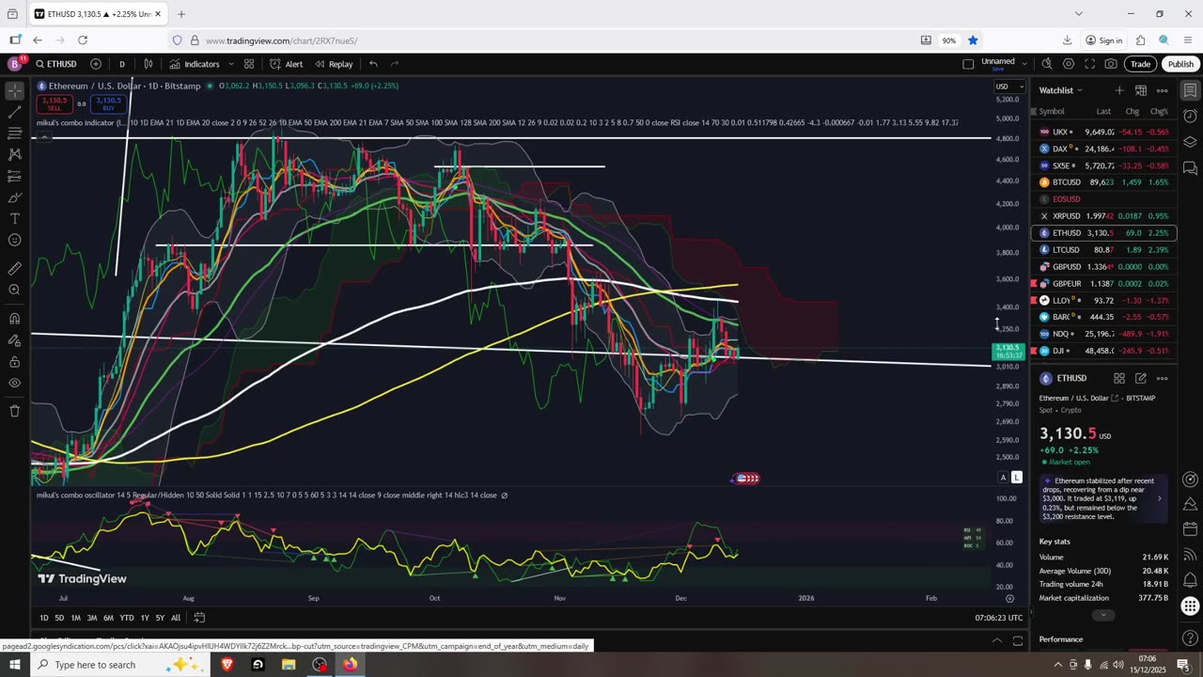
Task: Click the trash remove objects icon
Action: pyautogui.click(x=14, y=411)
